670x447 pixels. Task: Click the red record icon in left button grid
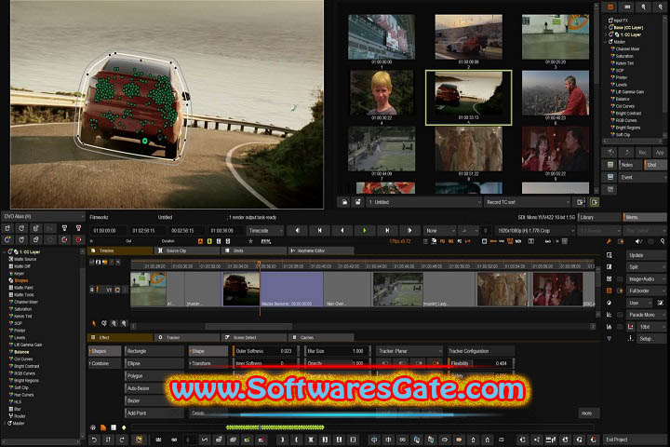[x=78, y=240]
